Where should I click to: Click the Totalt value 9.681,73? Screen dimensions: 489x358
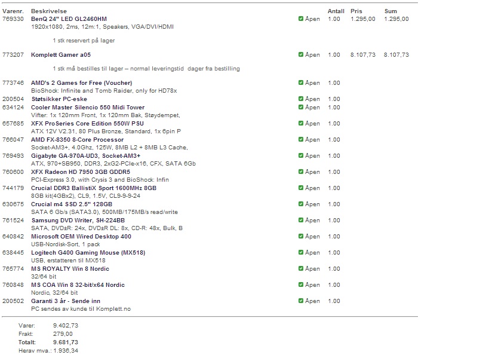point(66,342)
